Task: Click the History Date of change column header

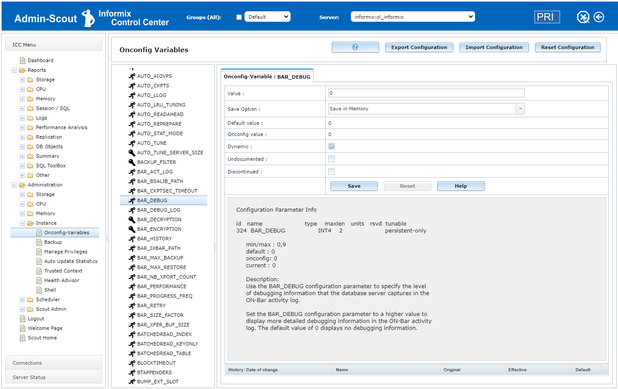Action: click(278, 370)
